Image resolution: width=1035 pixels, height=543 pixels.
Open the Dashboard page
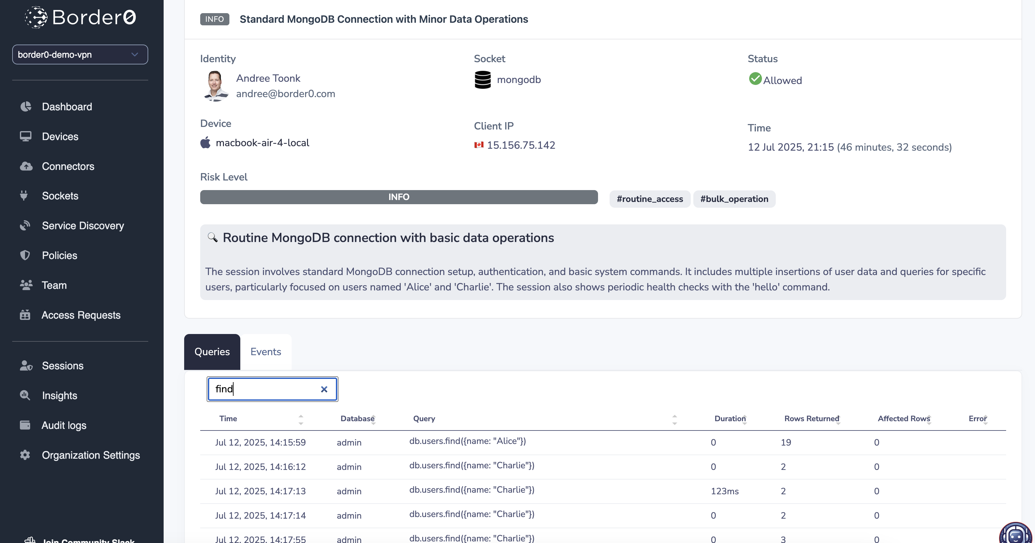[x=67, y=107]
